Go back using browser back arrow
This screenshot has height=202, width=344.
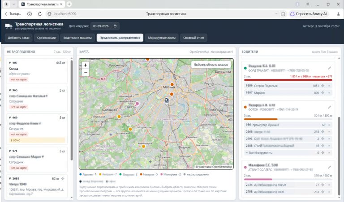[7, 14]
